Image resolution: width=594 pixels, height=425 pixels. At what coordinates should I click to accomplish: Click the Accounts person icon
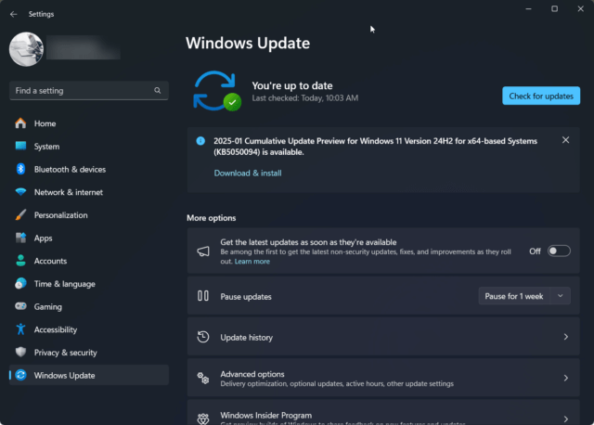click(20, 261)
